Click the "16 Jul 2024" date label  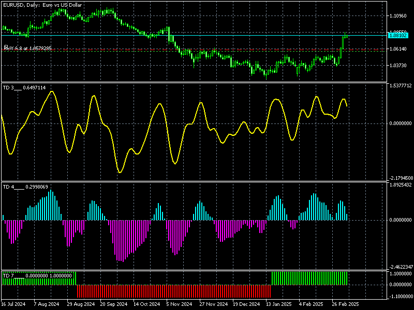coord(13,304)
